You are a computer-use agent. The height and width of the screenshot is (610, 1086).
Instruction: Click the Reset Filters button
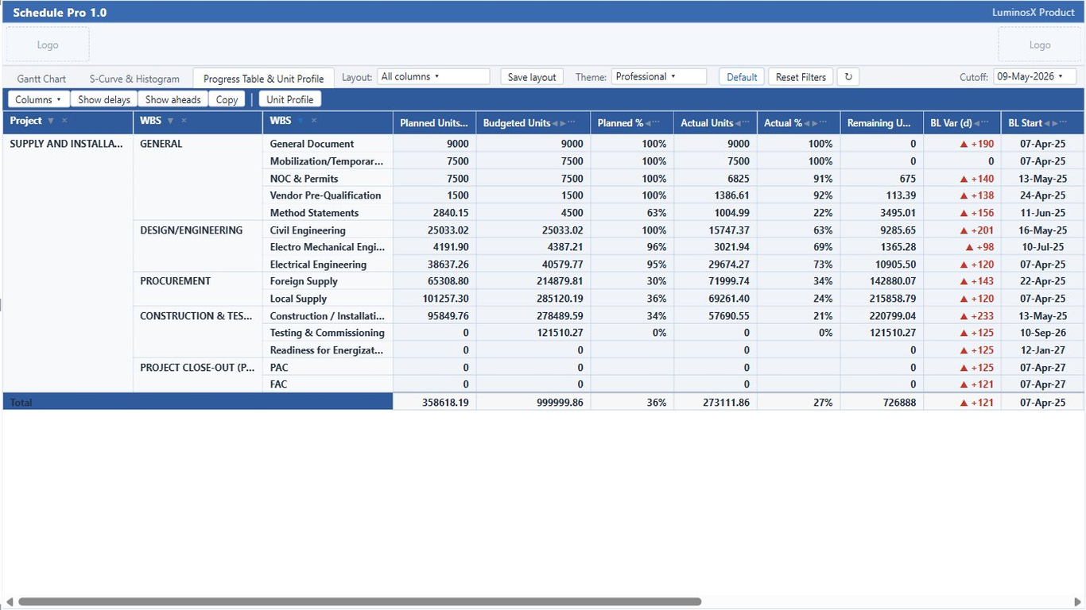(801, 77)
